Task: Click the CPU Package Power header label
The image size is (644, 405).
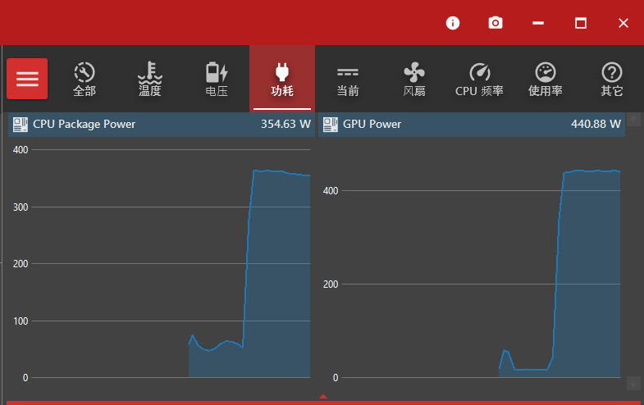Action: tap(84, 125)
